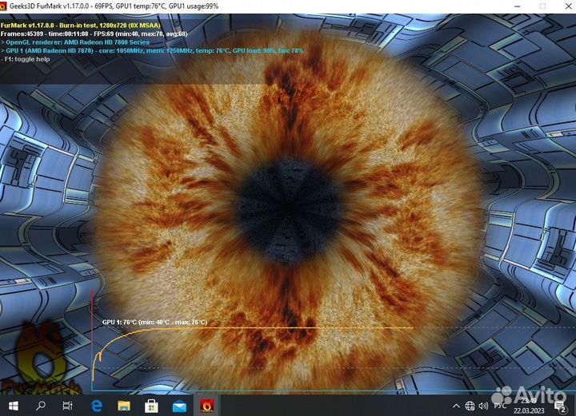Open File Explorer from the taskbar
The width and height of the screenshot is (576, 416).
124,406
